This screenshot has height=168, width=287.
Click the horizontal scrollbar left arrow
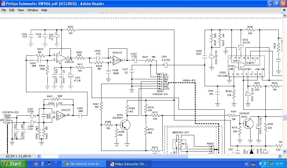(x=39, y=156)
